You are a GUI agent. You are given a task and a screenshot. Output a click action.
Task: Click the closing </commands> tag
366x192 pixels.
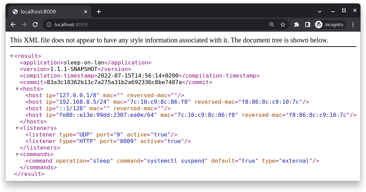[x=38, y=167]
